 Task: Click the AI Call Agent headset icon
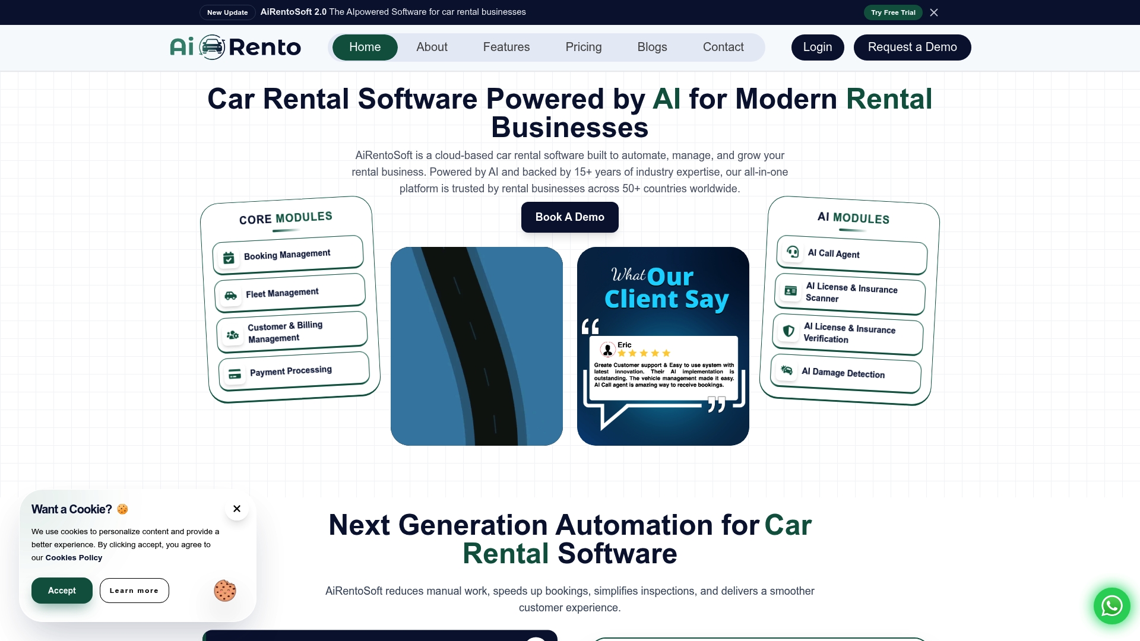coord(793,251)
